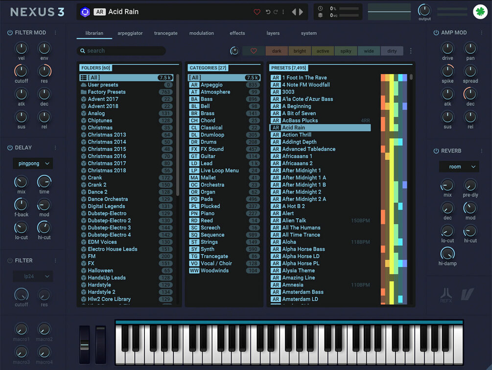Open the FILTER MOD section options menu
The width and height of the screenshot is (492, 370).
click(x=55, y=33)
